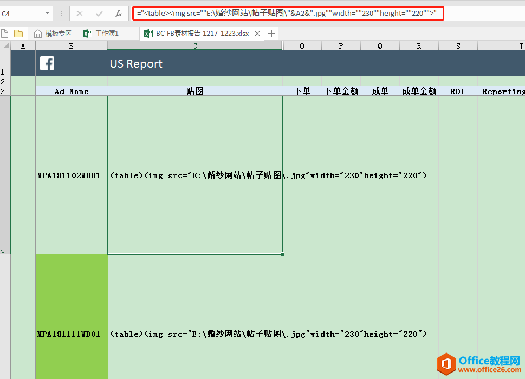Open the Insert Function fx icon
This screenshot has width=525, height=379.
[119, 14]
